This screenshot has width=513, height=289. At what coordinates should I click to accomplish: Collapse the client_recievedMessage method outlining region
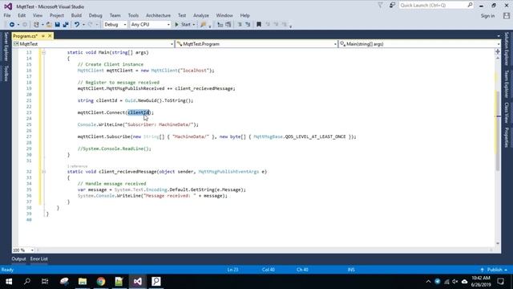coord(43,172)
